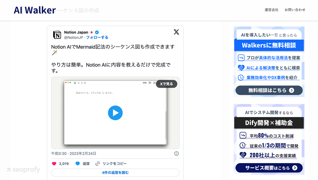
Task: Click the サービス概要はこちら banner button
Action: click(x=269, y=168)
